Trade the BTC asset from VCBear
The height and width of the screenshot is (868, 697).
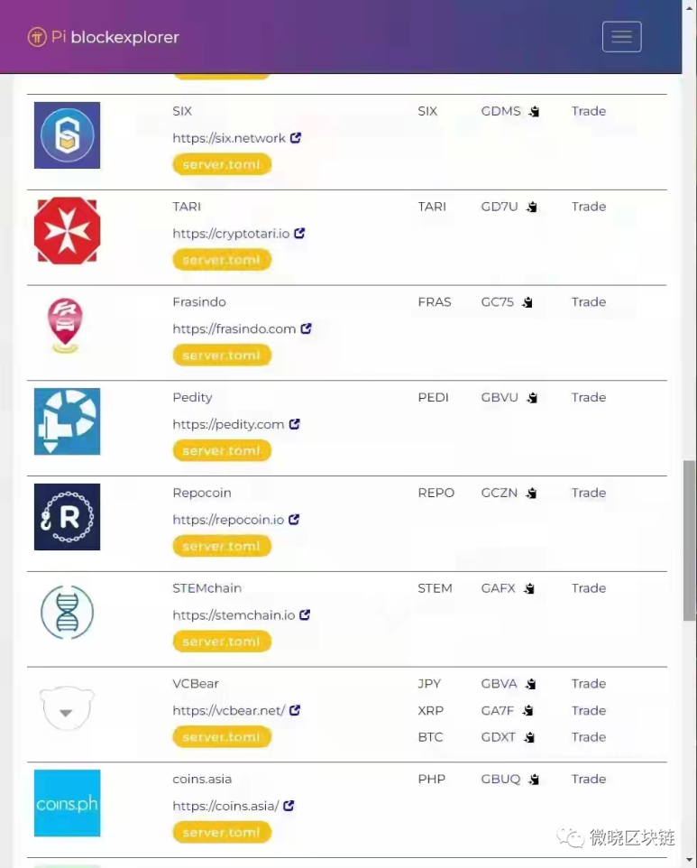point(589,737)
